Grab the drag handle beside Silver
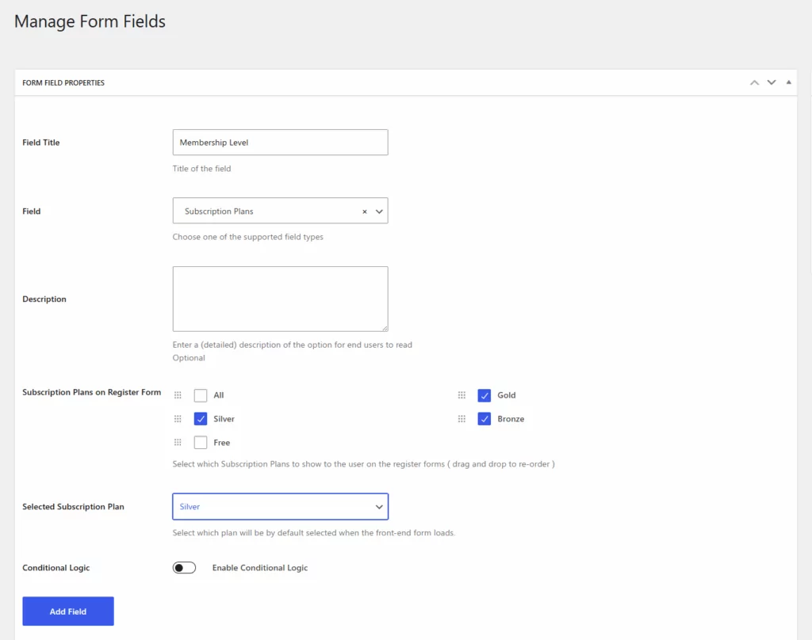 (178, 419)
